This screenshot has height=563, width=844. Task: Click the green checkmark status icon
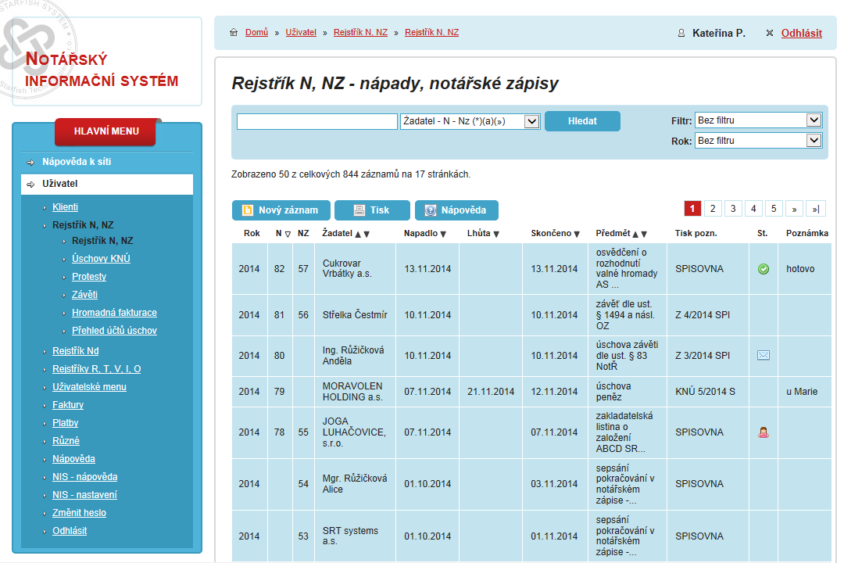764,269
